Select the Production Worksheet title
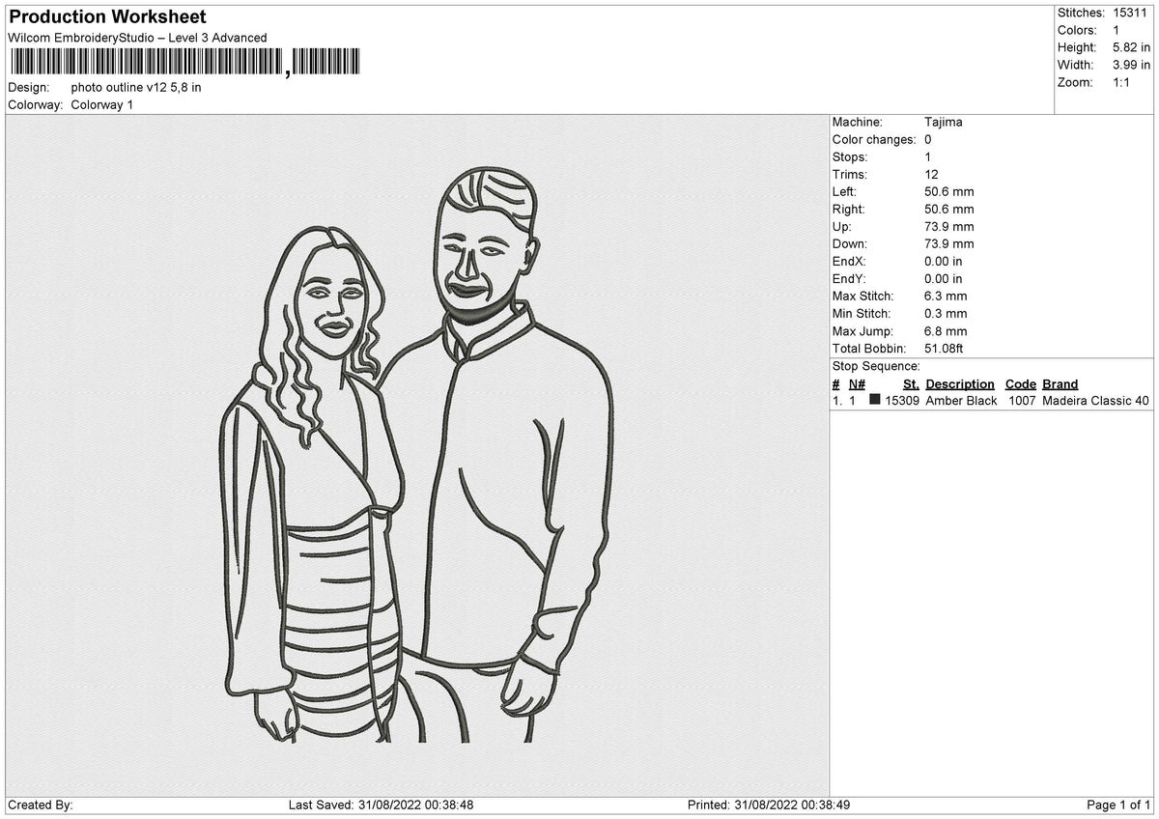Image resolution: width=1159 pixels, height=819 pixels. point(106,16)
